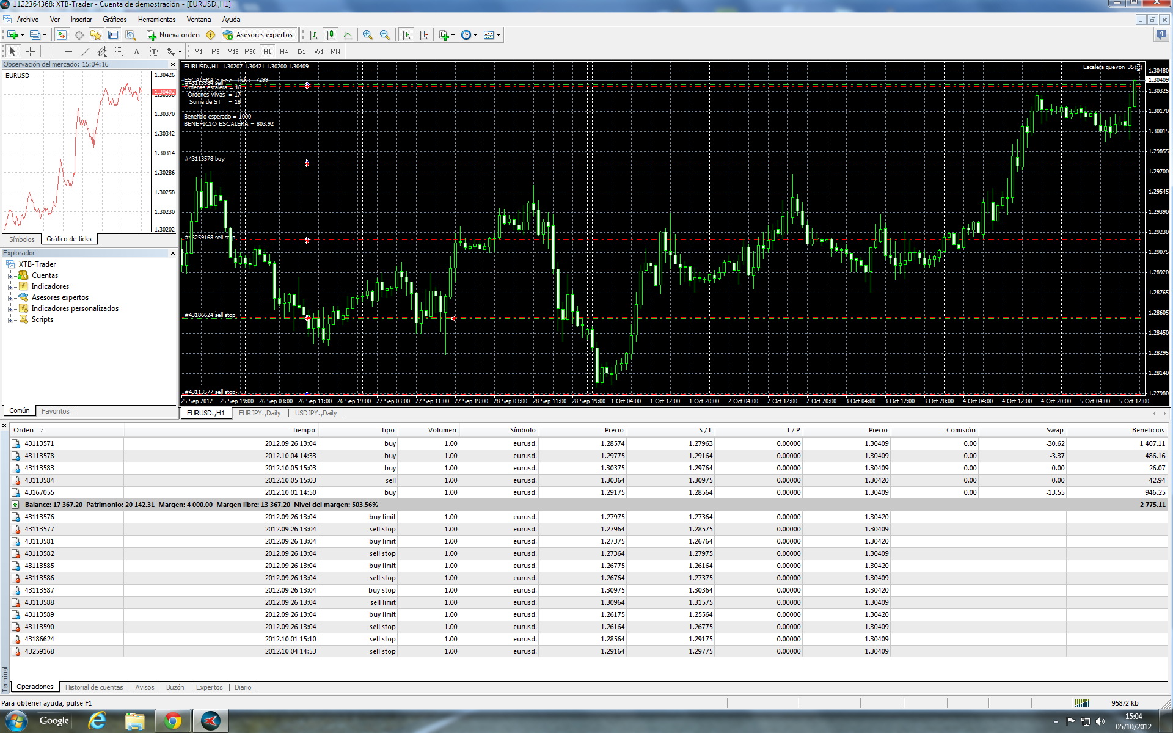
Task: Open the EURJPY.,Daily chart tab
Action: coord(260,413)
